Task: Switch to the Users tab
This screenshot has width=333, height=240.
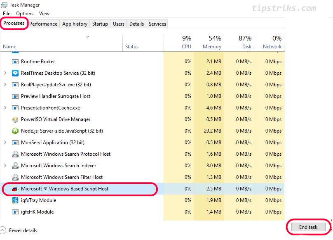Action: [119, 24]
